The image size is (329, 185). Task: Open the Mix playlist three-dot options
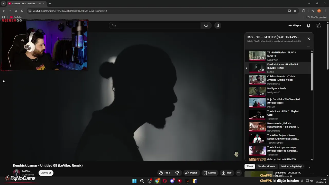pyautogui.click(x=309, y=46)
